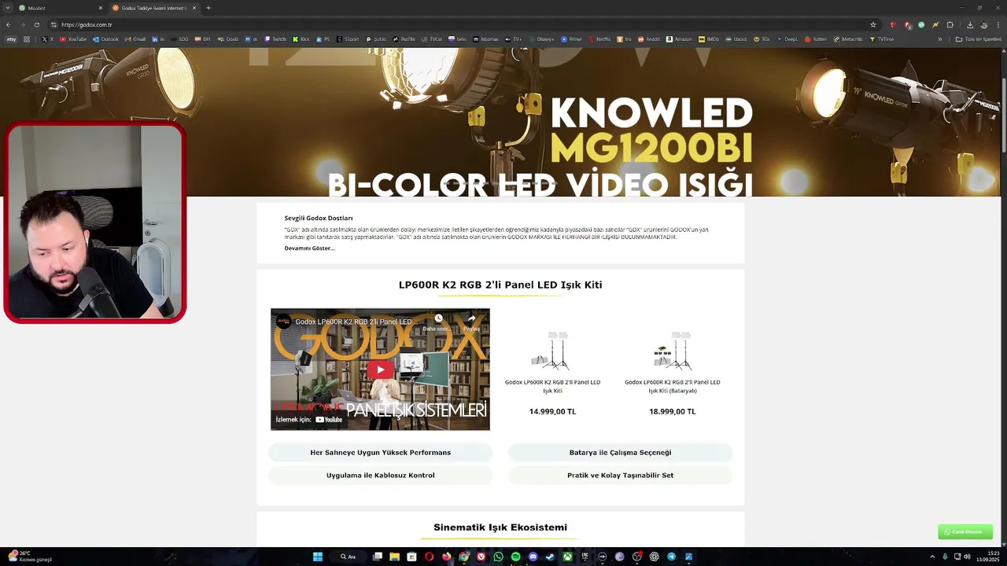Open the Rotten bookmark
The height and width of the screenshot is (566, 1007).
815,39
